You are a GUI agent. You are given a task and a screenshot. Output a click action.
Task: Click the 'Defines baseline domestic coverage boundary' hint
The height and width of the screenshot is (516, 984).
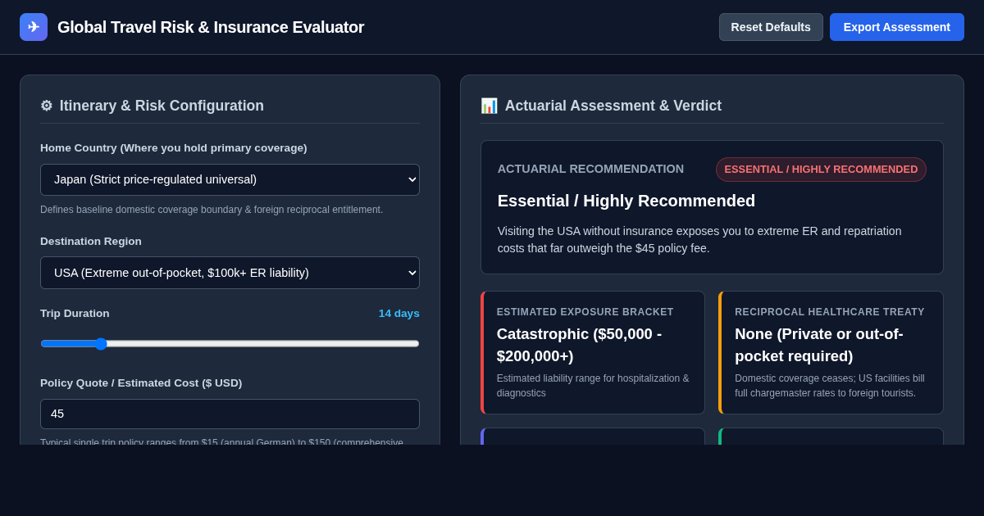click(x=212, y=210)
